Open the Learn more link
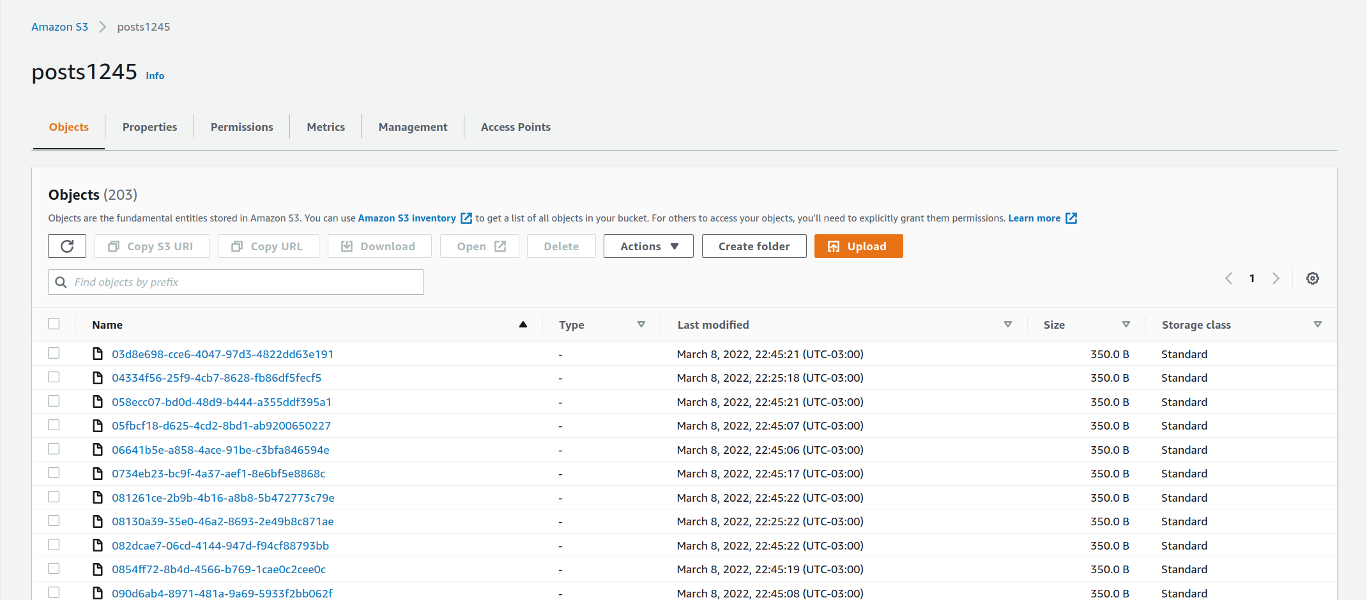 point(1034,218)
